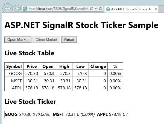Image resolution: width=164 pixels, height=124 pixels.
Task: Close the ASP.NET SignalR Stock Ticker tab
Action: pyautogui.click(x=156, y=9)
